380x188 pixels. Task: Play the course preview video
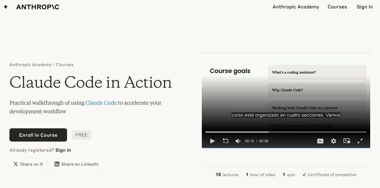click(x=212, y=141)
